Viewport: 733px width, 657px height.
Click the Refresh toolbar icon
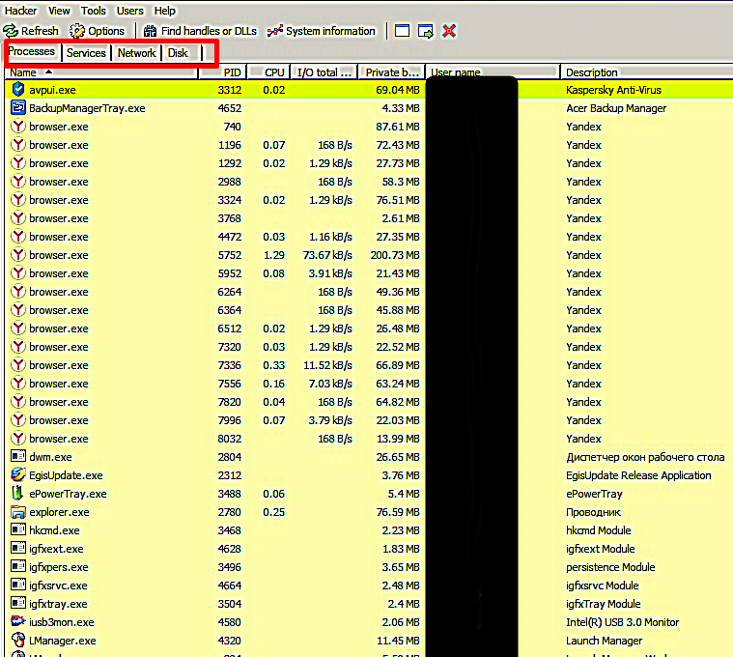[x=11, y=31]
